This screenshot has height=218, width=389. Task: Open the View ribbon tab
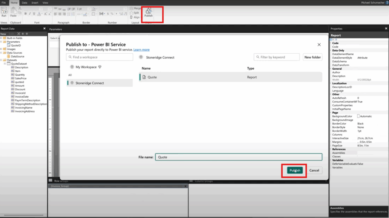[x=46, y=3]
